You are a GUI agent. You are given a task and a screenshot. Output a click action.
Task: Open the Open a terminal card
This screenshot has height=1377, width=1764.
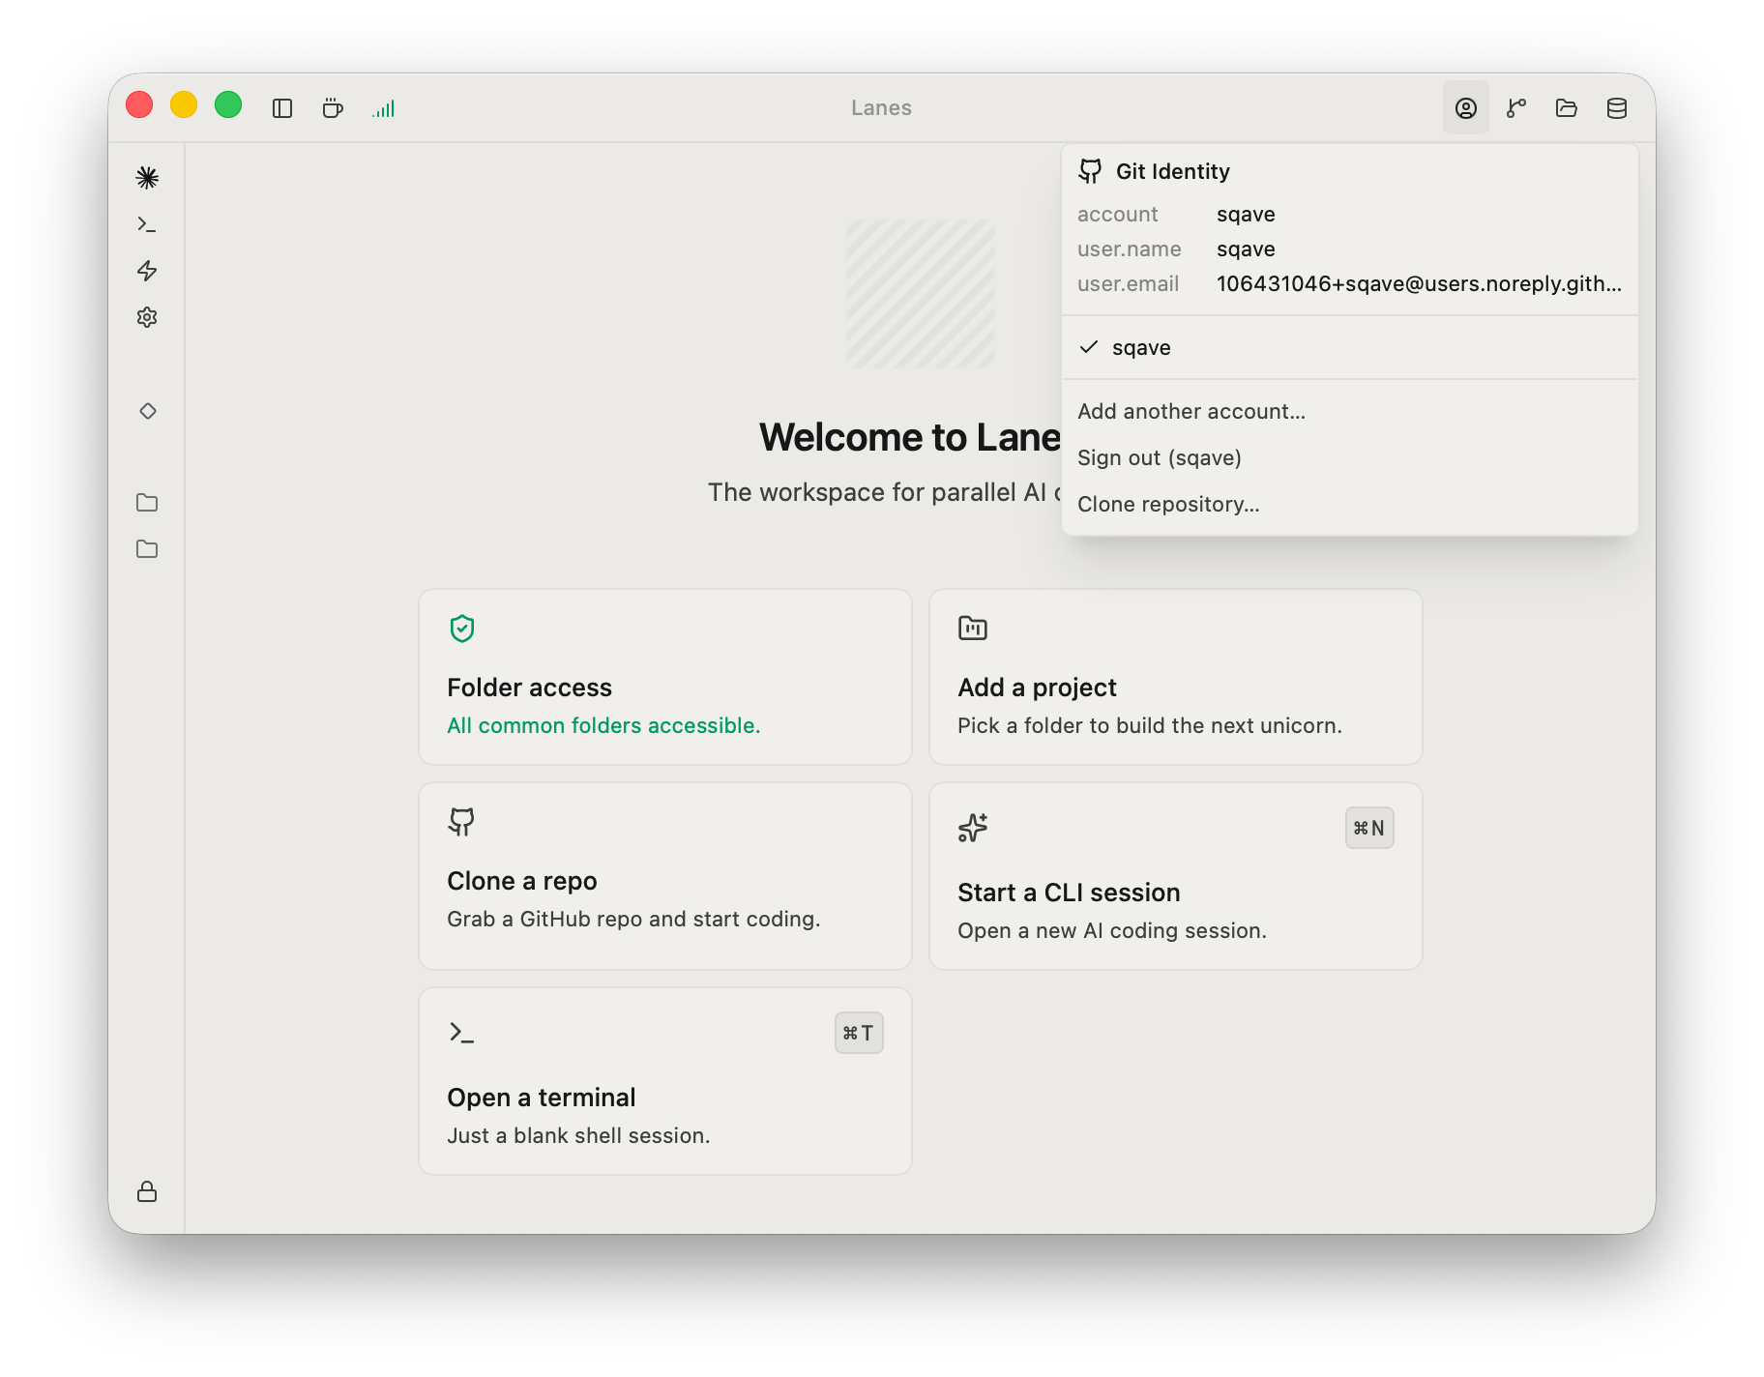(665, 1081)
